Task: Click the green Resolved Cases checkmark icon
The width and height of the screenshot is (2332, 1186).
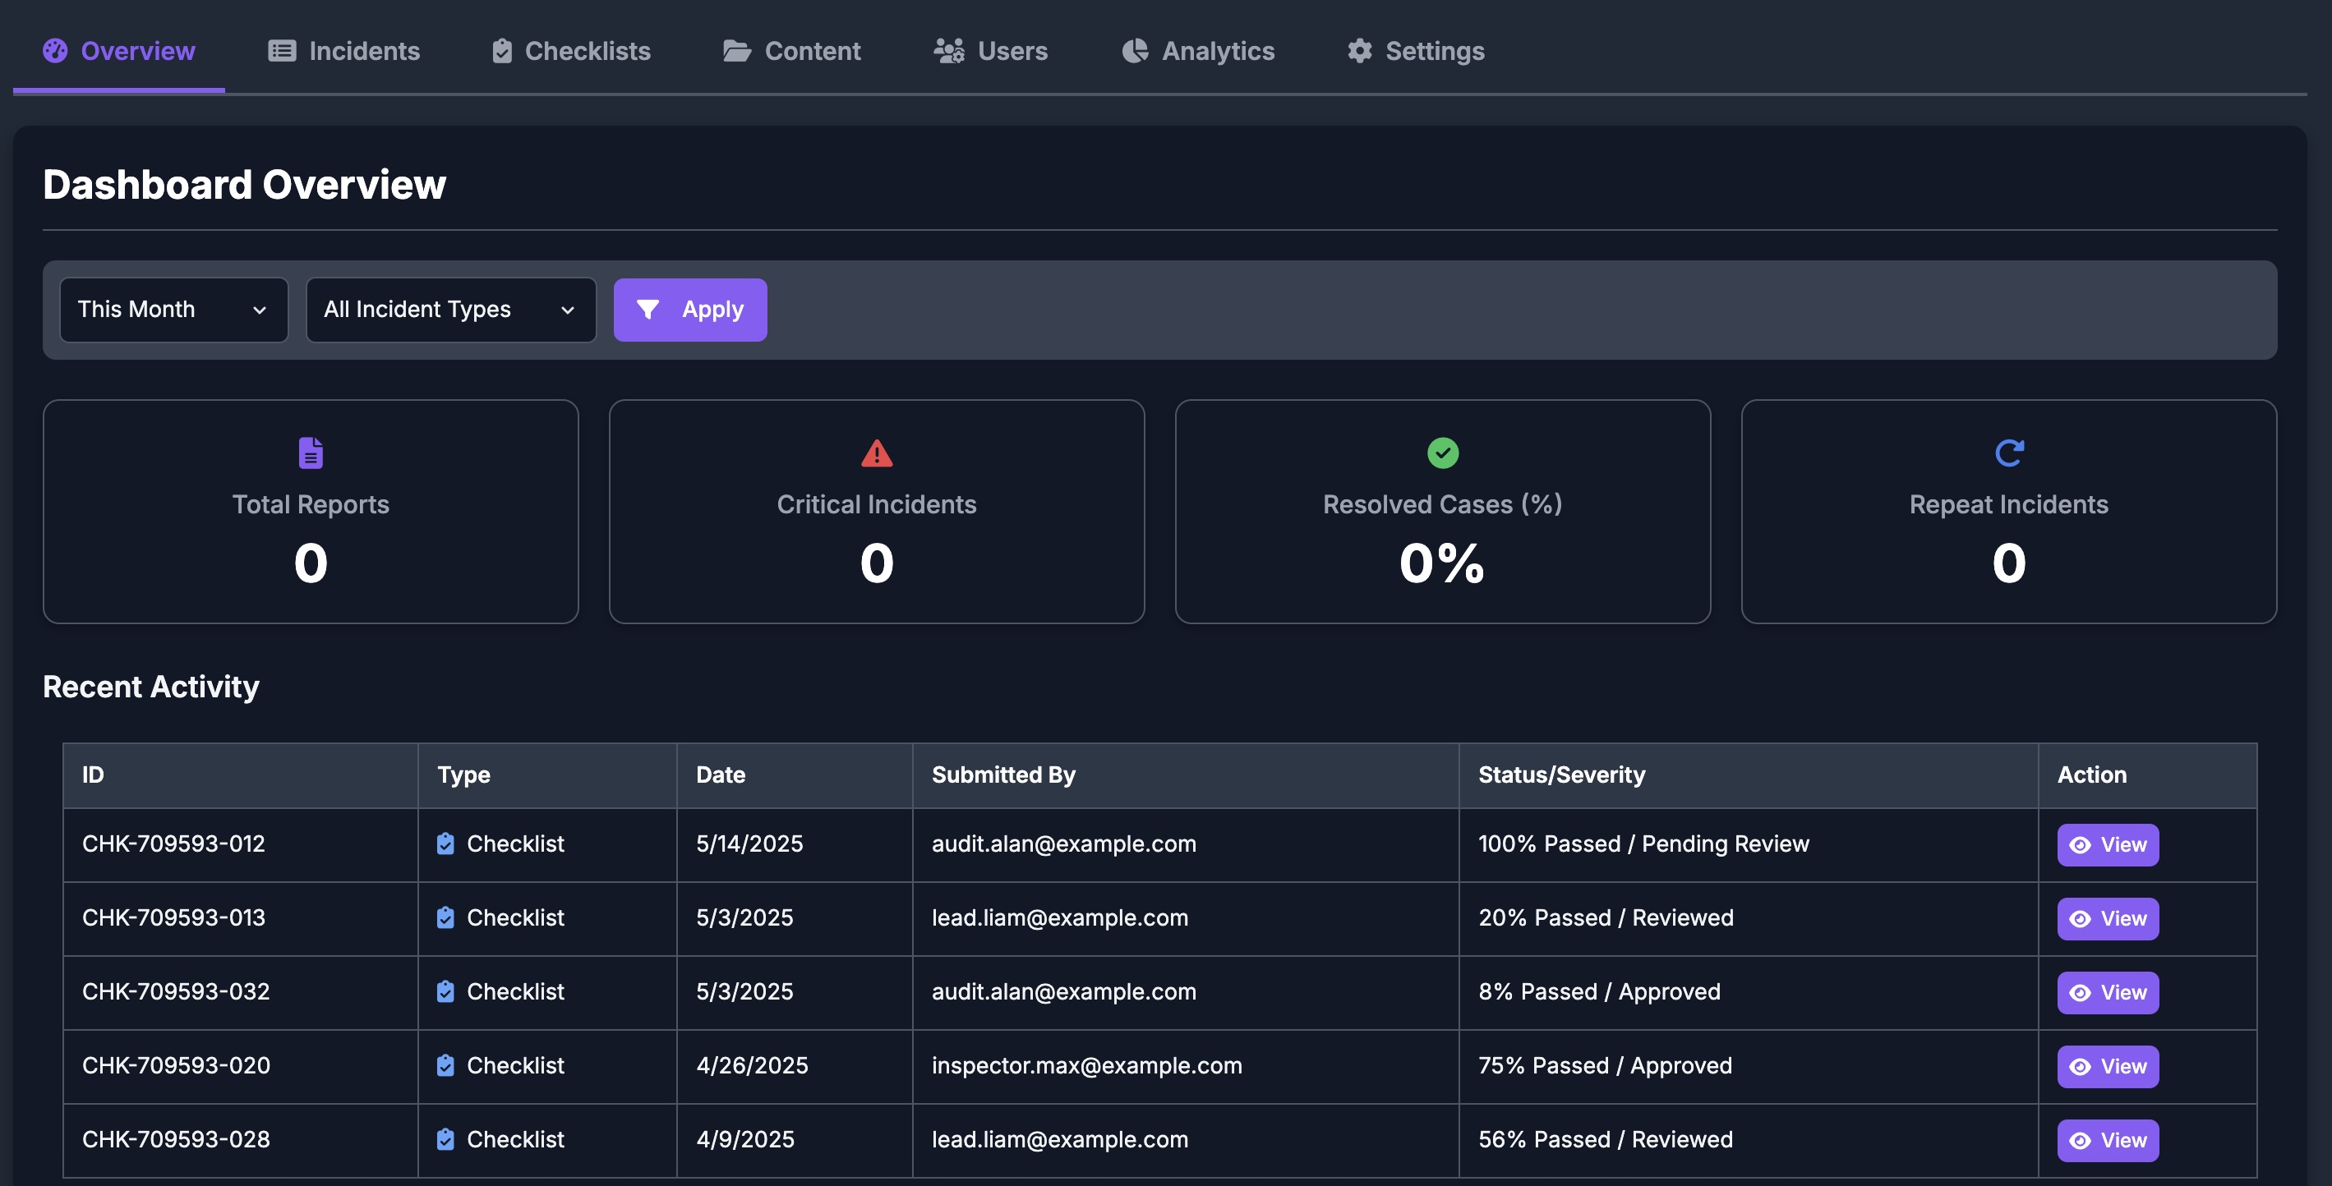Action: (1441, 453)
